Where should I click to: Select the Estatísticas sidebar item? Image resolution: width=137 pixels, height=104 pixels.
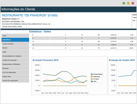(x=15, y=40)
